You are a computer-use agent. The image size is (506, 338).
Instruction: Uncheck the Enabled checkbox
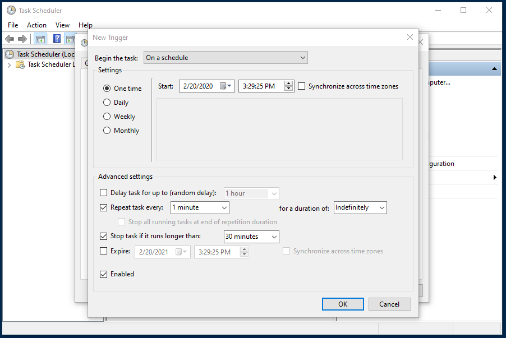tap(103, 274)
